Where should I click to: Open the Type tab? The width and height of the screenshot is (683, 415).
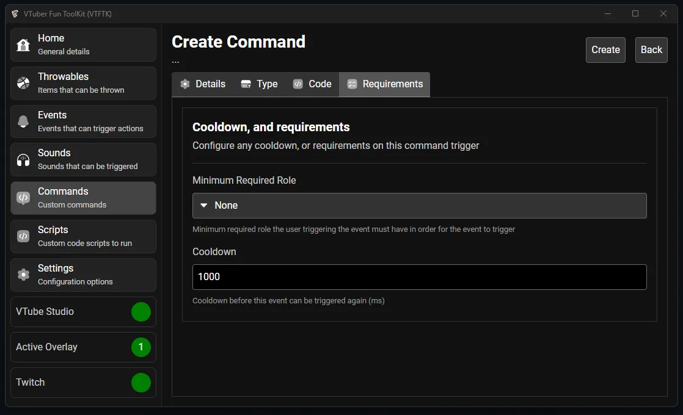pyautogui.click(x=259, y=84)
